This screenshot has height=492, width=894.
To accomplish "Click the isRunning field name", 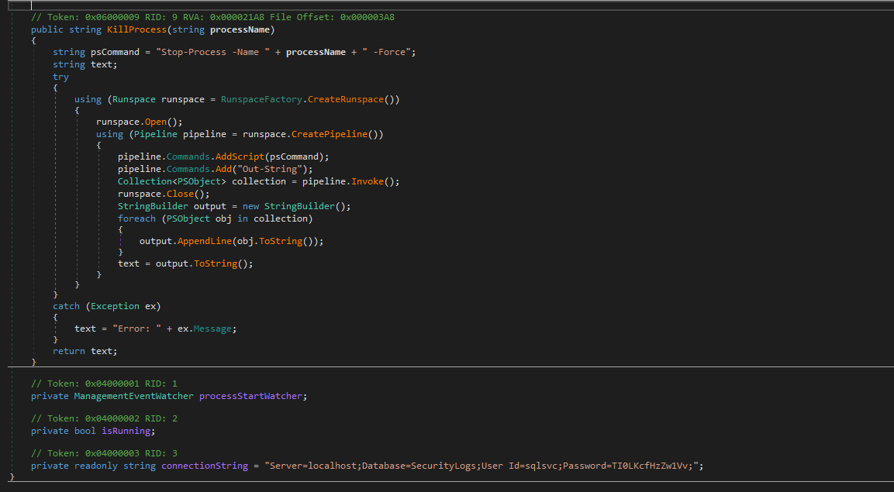I will coord(126,431).
